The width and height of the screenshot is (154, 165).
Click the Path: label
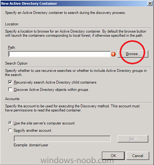[x=12, y=48]
